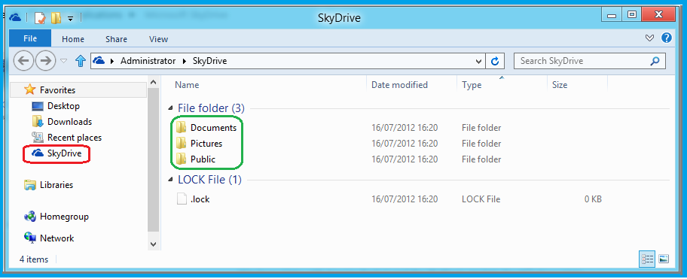
Task: Switch to the View ribbon tab
Action: point(159,39)
